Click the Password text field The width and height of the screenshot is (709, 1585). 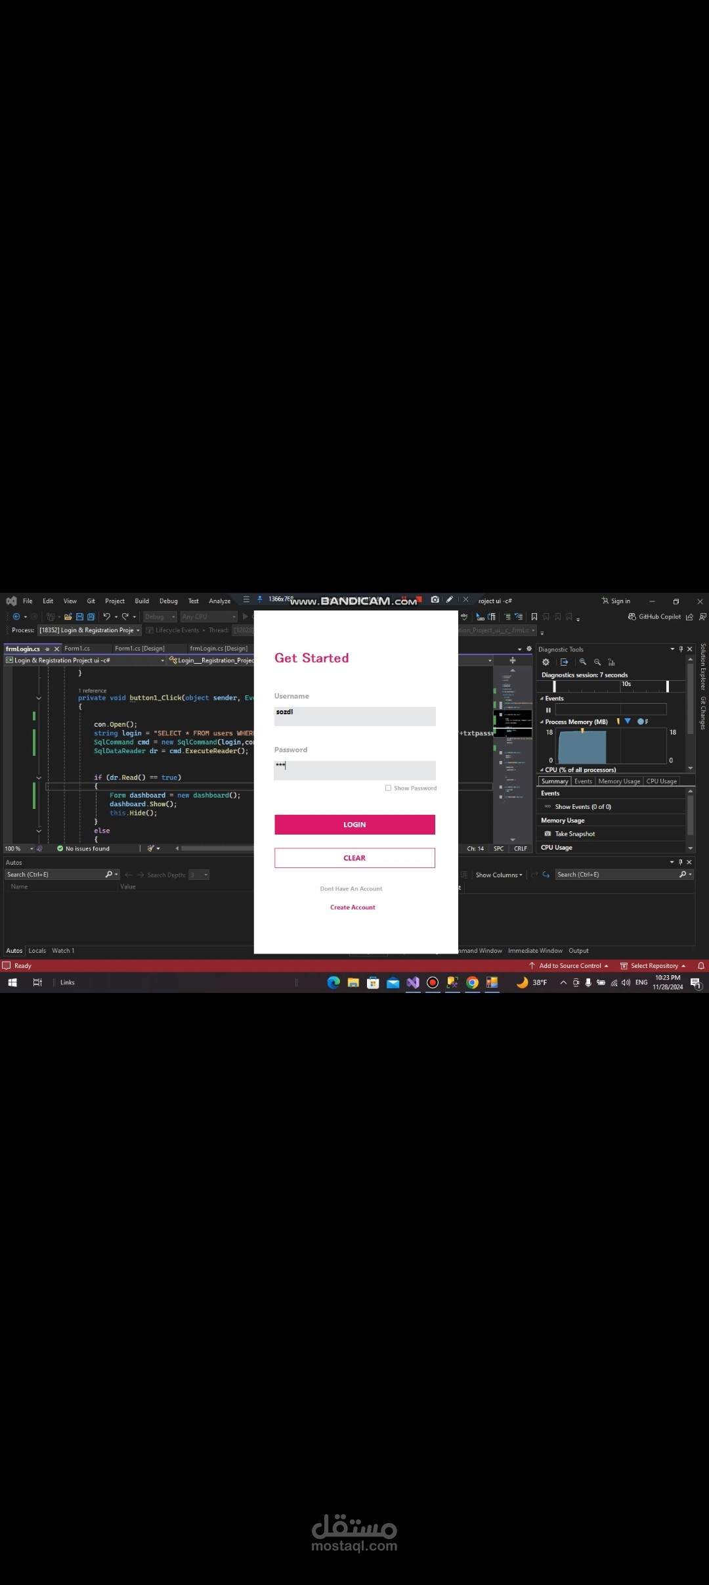click(x=354, y=770)
